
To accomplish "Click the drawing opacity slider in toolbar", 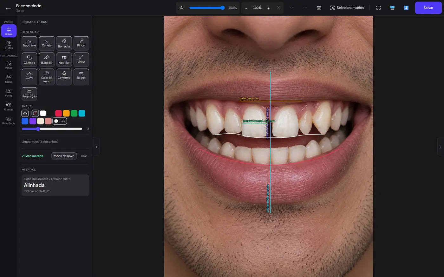I will tap(207, 8).
